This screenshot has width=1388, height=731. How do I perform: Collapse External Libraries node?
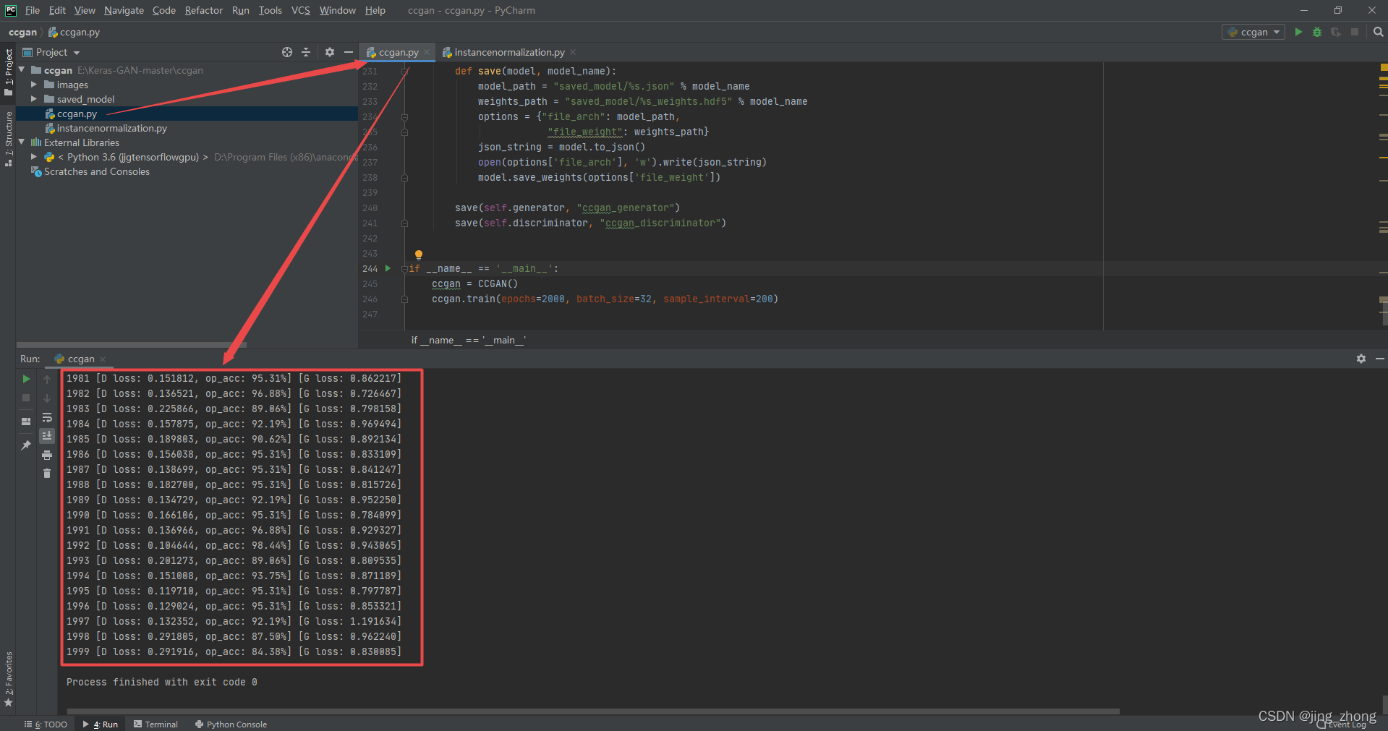pos(22,142)
